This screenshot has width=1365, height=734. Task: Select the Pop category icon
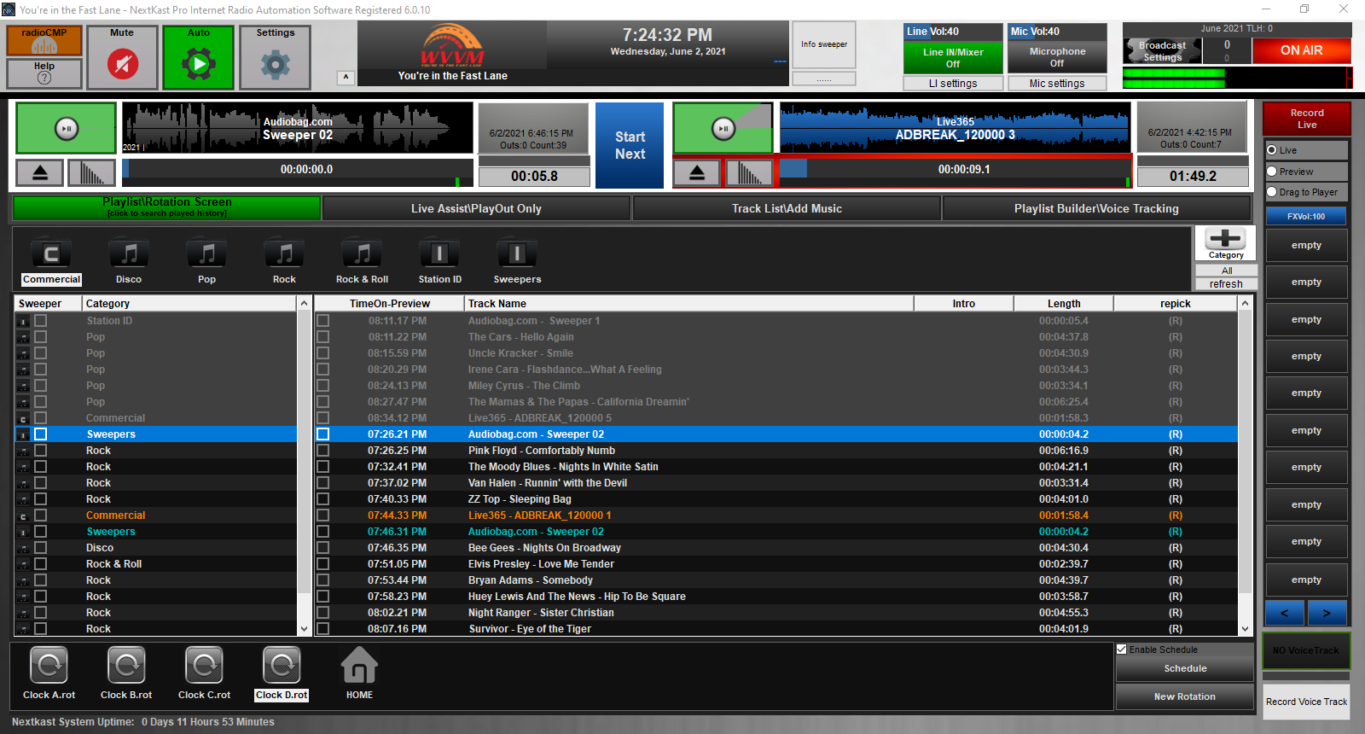coord(207,261)
